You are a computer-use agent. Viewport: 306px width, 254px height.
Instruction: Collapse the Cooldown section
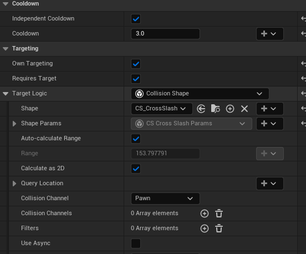(6, 4)
